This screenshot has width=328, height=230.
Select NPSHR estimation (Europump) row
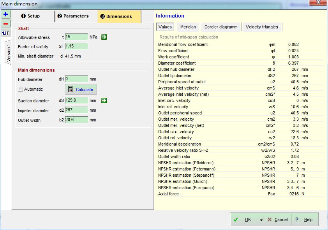click(x=241, y=188)
